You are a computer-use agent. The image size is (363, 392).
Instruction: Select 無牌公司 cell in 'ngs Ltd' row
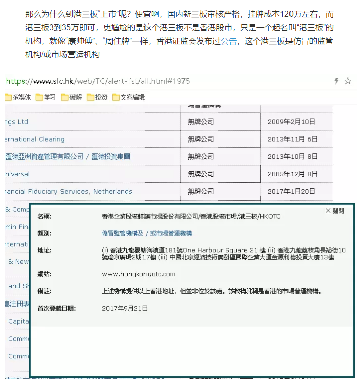201,122
